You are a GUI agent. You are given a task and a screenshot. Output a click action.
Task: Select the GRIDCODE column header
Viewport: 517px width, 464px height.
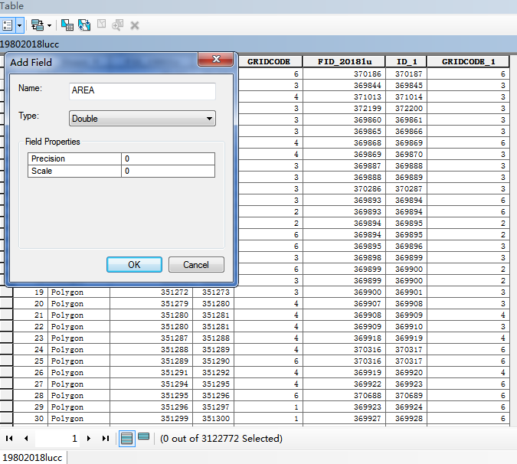[x=269, y=61]
